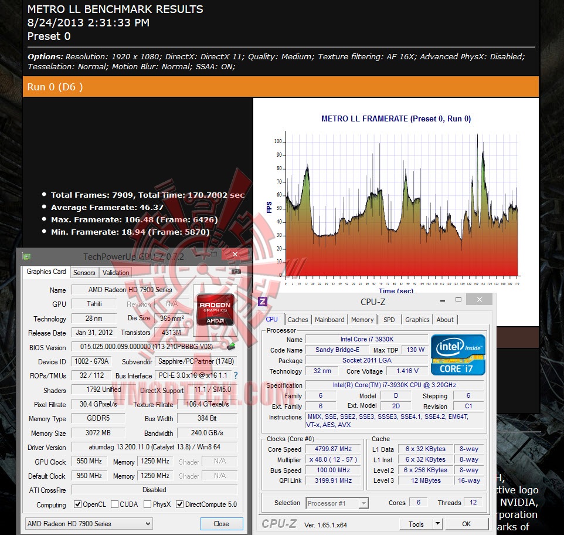The image size is (564, 535).
Task: Click the Max TDP 130 W value
Action: click(416, 350)
